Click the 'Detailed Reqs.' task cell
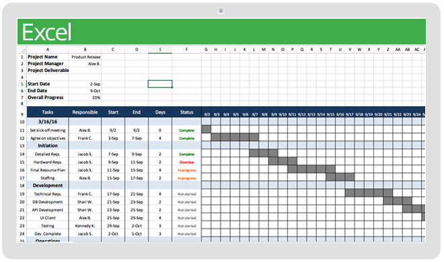Viewport: 444px width, 262px height. point(48,155)
